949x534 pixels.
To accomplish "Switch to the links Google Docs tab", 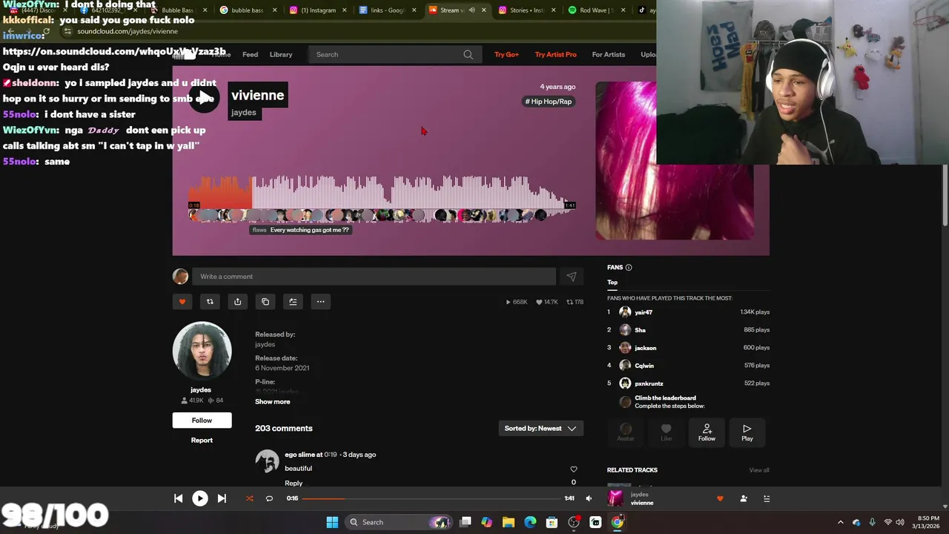I will (x=387, y=10).
